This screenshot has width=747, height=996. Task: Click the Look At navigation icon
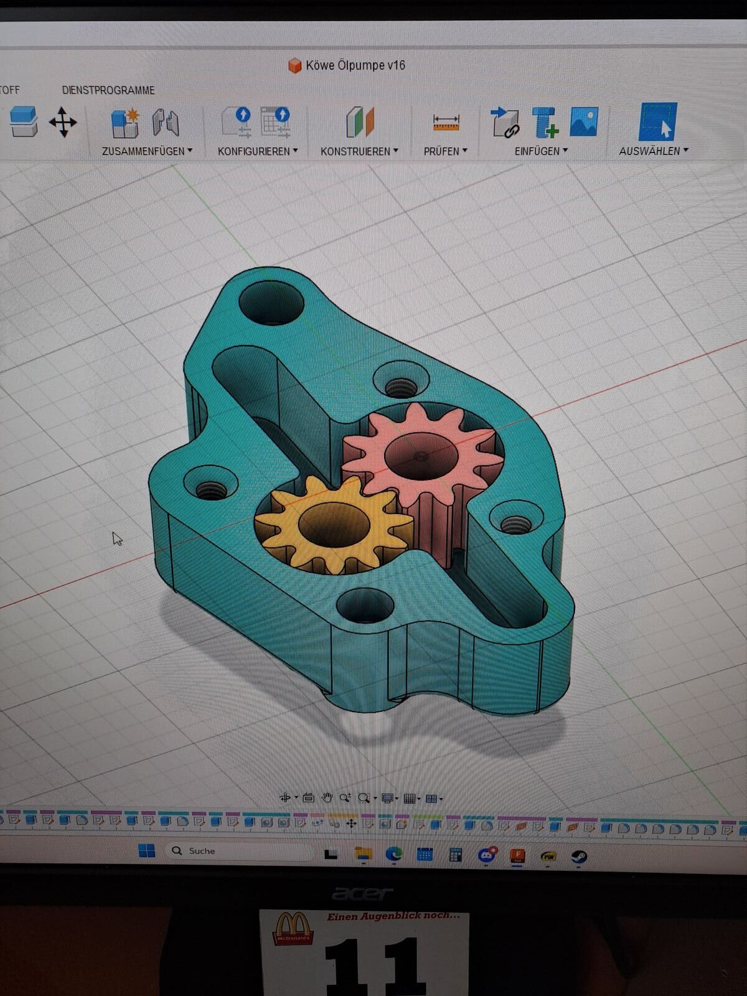click(308, 798)
